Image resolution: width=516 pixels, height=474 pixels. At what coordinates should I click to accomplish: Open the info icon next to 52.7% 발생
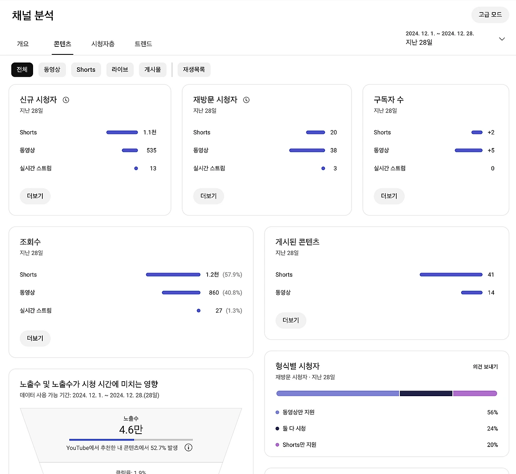pyautogui.click(x=188, y=447)
